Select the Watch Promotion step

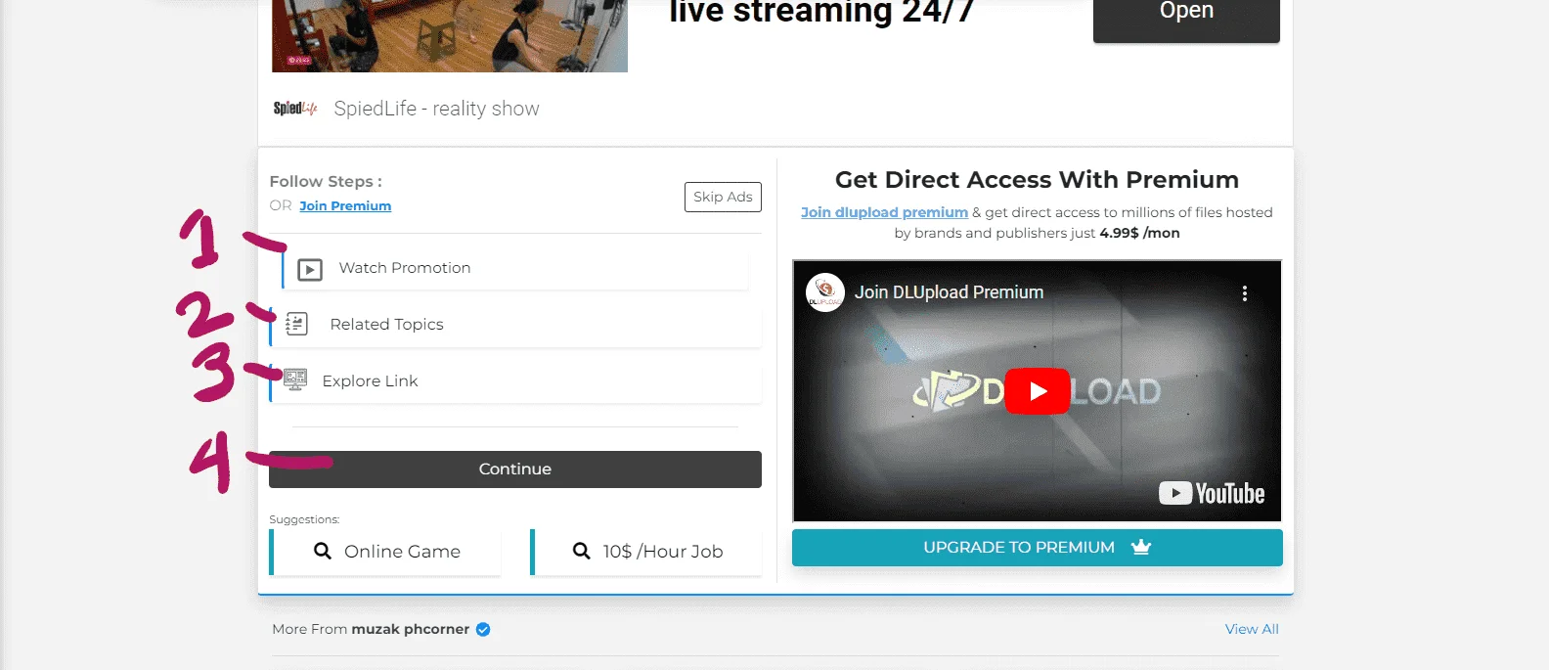[x=515, y=268]
